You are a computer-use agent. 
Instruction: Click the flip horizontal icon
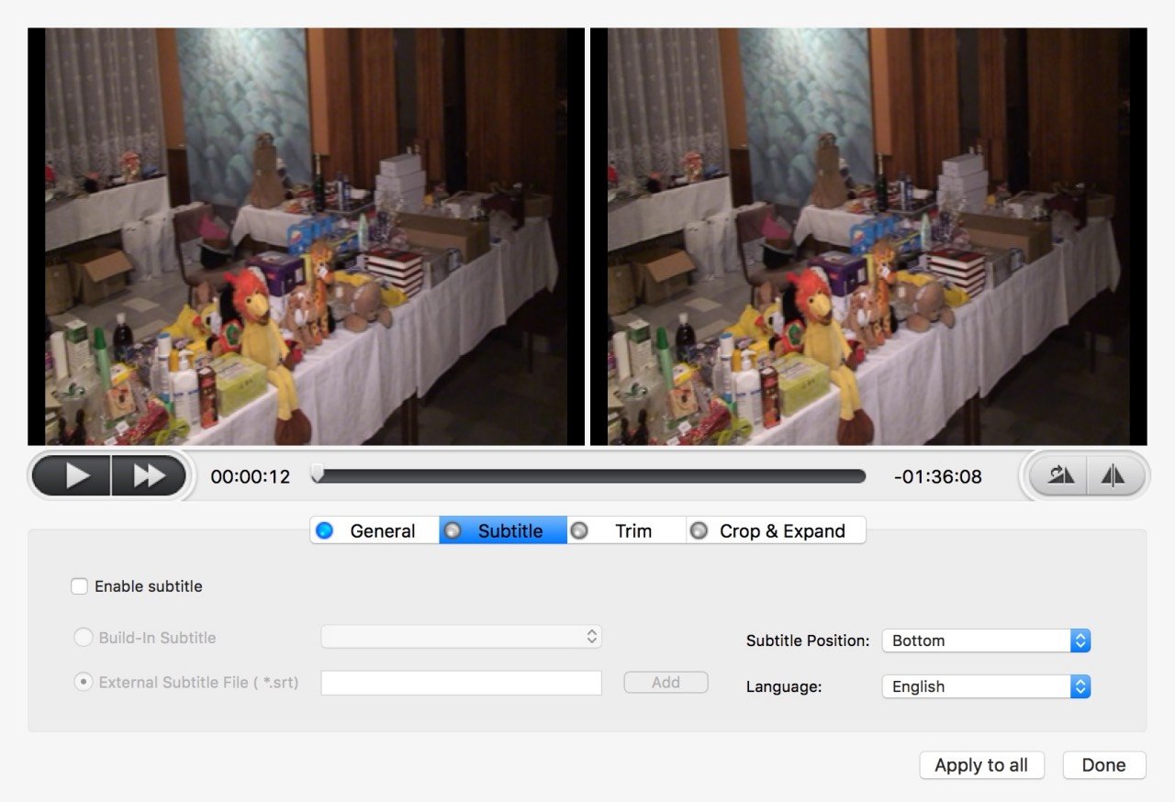[x=1113, y=475]
